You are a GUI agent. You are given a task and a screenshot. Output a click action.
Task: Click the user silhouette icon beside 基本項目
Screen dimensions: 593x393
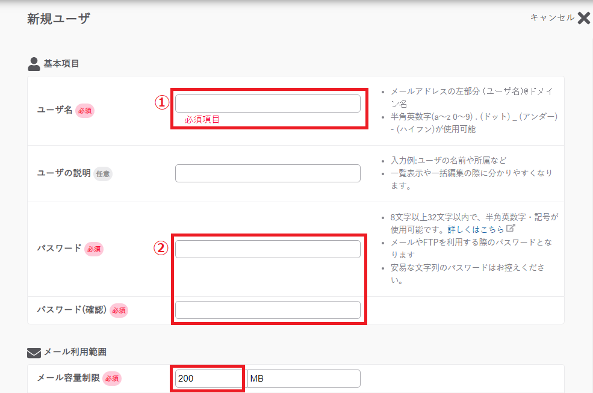pos(34,64)
